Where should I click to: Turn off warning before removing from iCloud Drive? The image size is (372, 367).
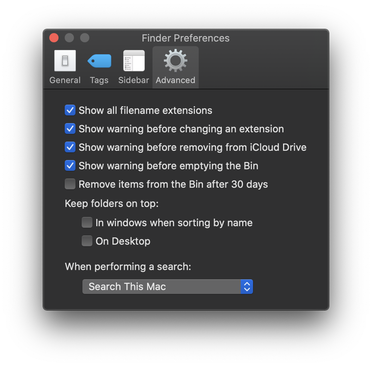coord(70,147)
